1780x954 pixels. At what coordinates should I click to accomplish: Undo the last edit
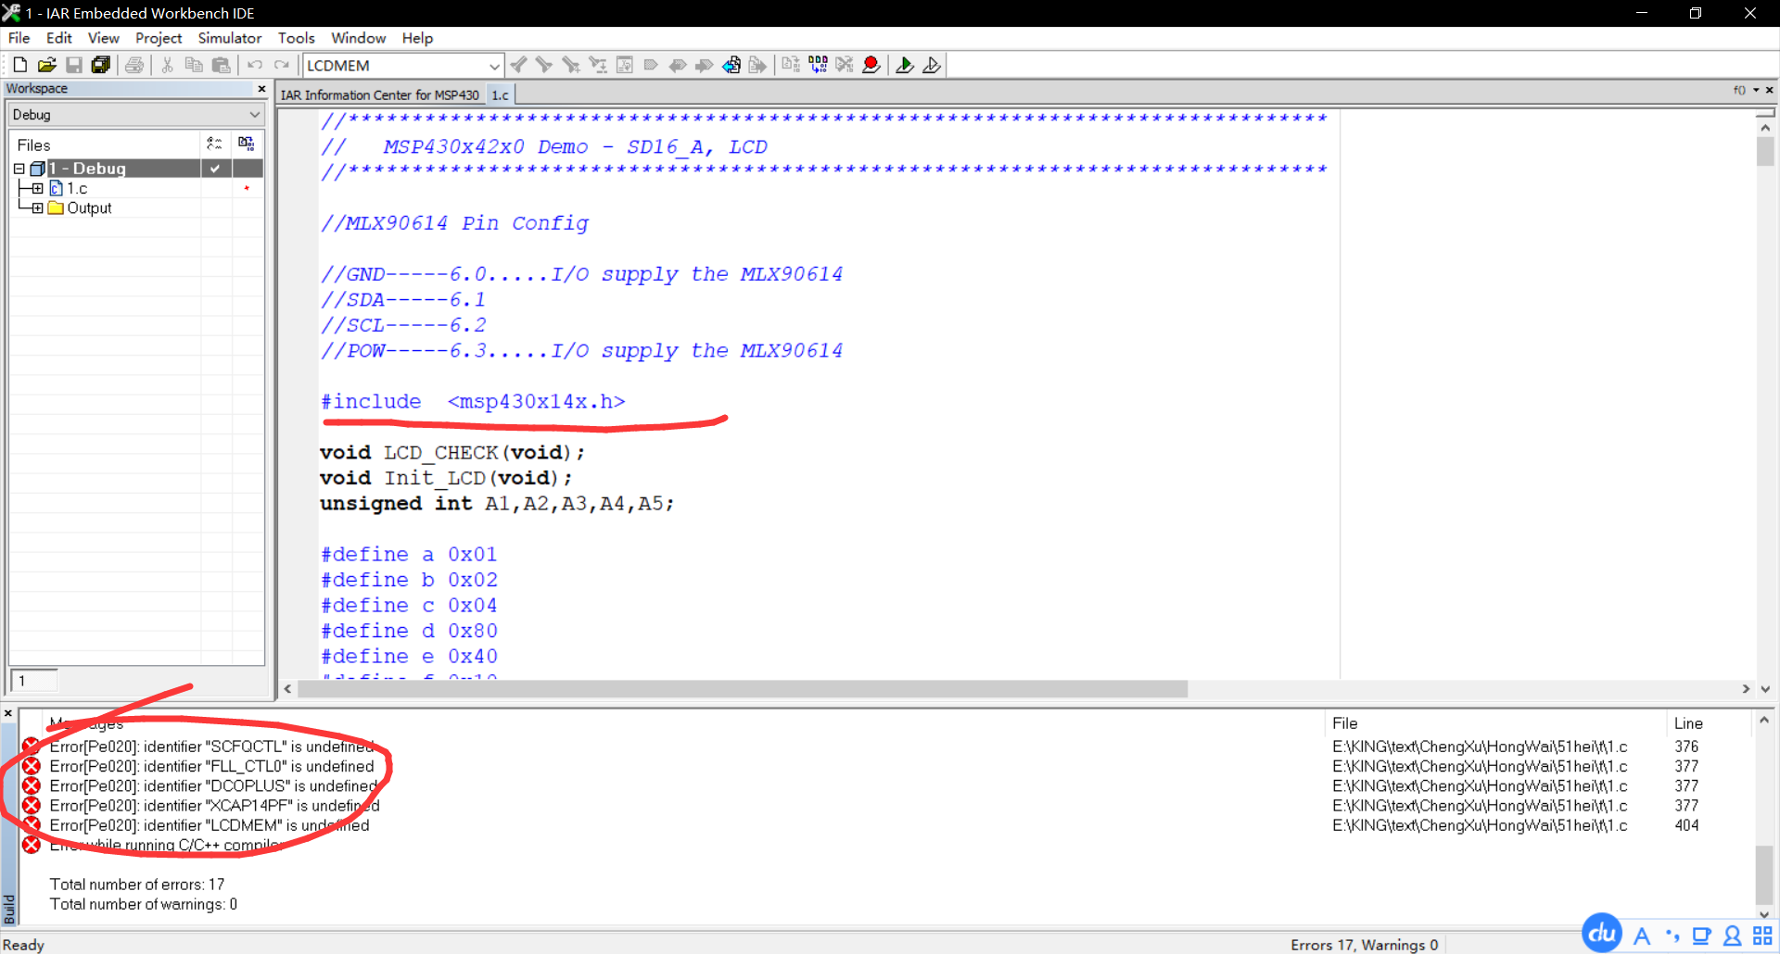[255, 65]
